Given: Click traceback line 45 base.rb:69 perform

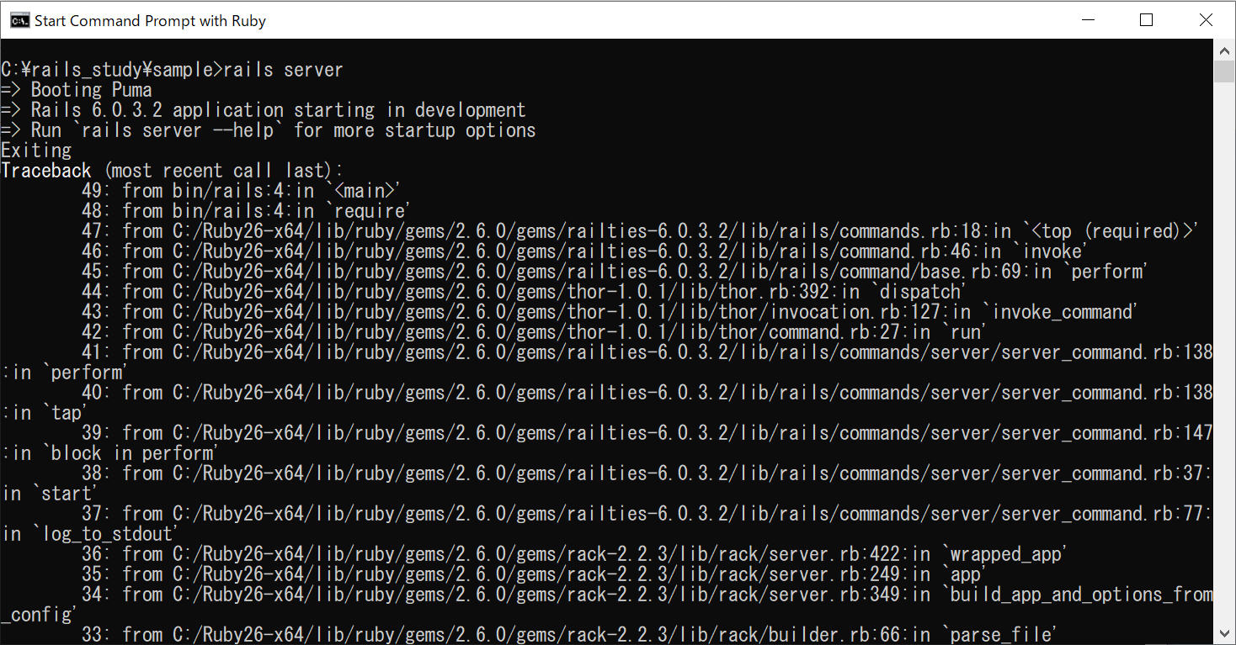Looking at the screenshot, I should point(615,272).
